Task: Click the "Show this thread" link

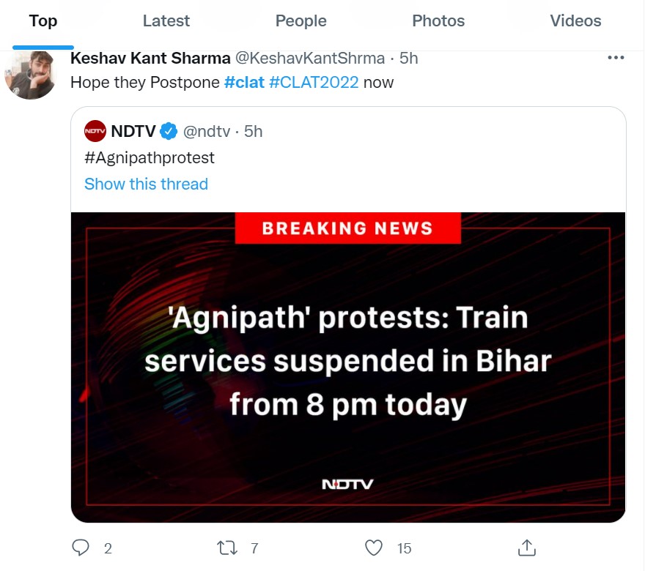Action: (x=146, y=184)
